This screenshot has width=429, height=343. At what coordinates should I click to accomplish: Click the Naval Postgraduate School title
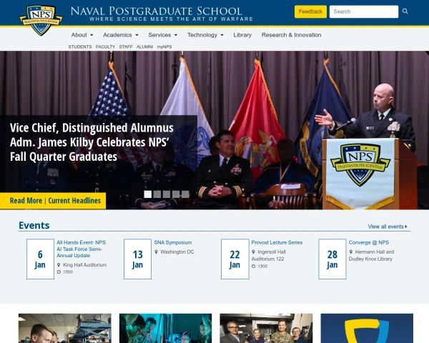click(x=156, y=11)
